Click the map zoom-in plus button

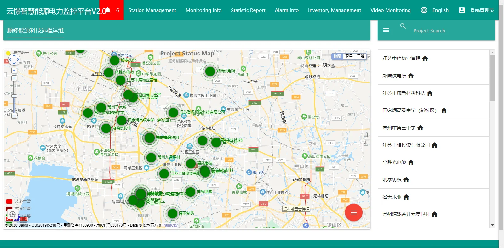pos(14,78)
